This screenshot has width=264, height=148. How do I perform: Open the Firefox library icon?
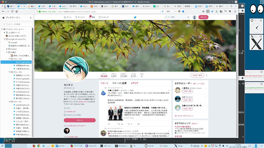point(203,12)
